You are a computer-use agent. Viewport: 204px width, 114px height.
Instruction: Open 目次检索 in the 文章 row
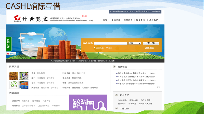pos(41,73)
